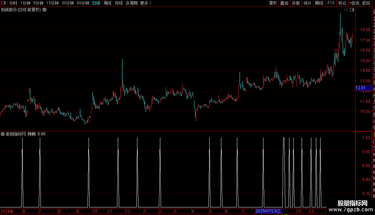Image resolution: width=375 pixels, height=215 pixels.
Task: Open the 统计 statistics button
Action: click(307, 3)
